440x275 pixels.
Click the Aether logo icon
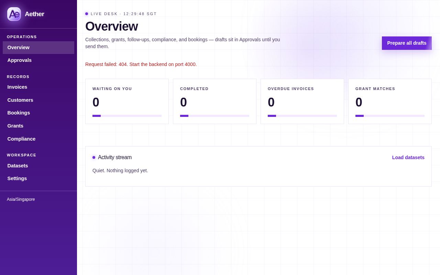coord(14,14)
